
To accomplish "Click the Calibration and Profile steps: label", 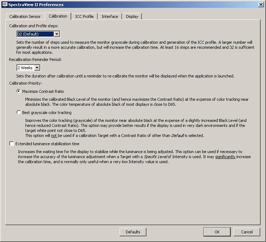I will click(34, 26).
